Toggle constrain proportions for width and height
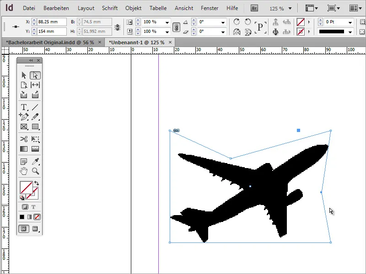 (x=118, y=27)
